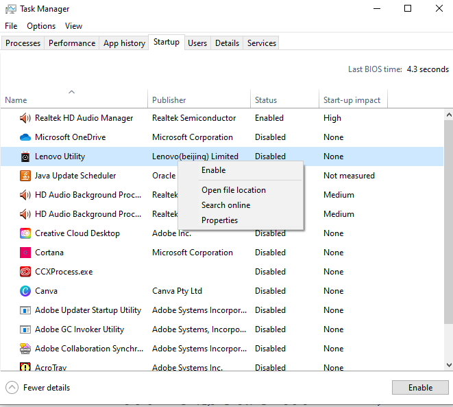Click the Adobe Inc. publisher cell
The height and width of the screenshot is (407, 453).
171,234
